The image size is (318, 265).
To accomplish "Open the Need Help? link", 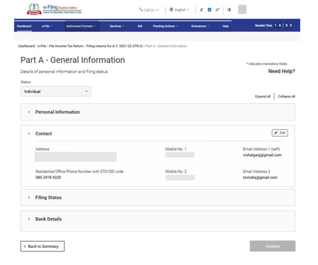I will point(281,71).
